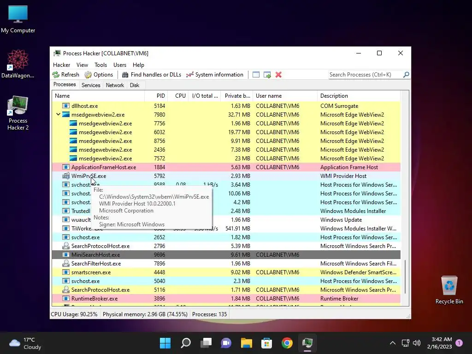Select svchost.exe with PID 5040
The height and width of the screenshot is (354, 472).
pos(226,281)
